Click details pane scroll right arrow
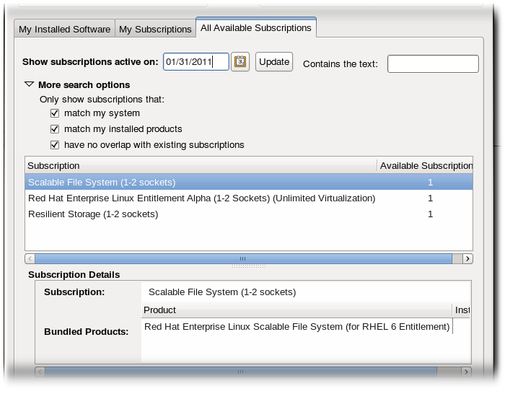The image size is (505, 394). (466, 372)
